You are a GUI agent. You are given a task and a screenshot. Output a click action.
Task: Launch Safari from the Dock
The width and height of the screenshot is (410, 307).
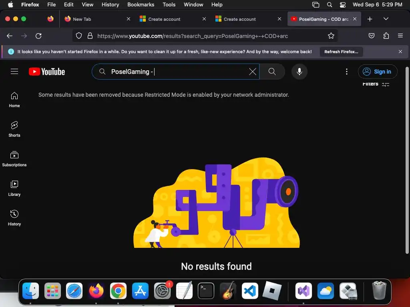[74, 291]
